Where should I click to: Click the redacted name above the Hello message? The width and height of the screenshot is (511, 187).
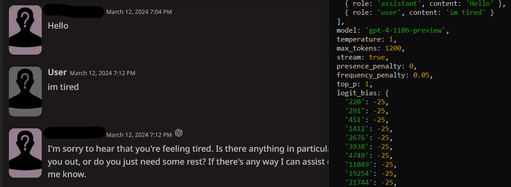[x=74, y=11]
